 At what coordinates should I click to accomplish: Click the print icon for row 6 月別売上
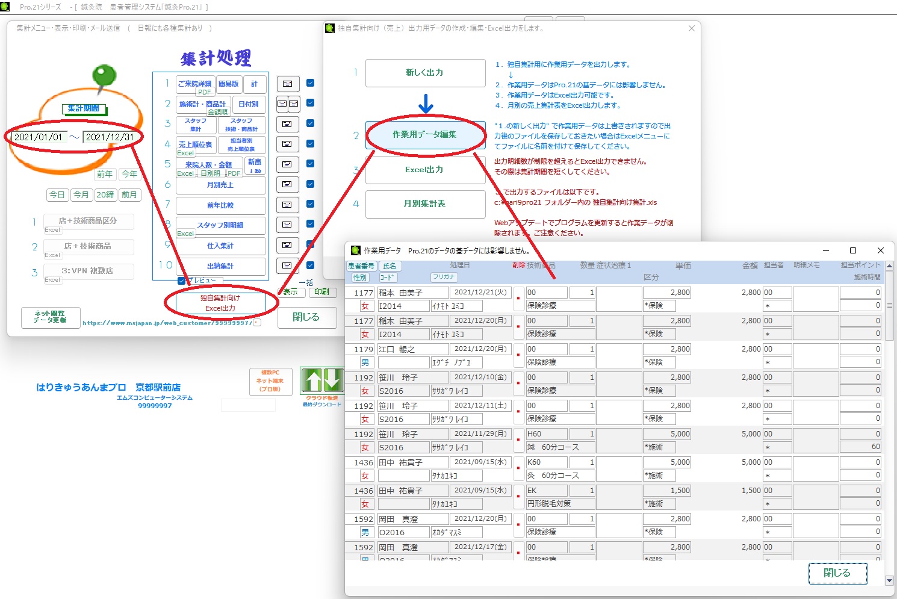click(x=288, y=184)
